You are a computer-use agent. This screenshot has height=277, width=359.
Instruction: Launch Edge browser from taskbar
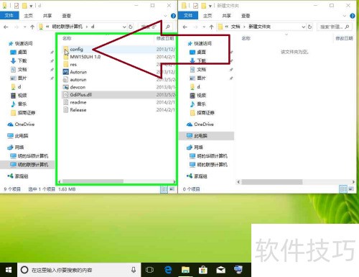click(168, 270)
